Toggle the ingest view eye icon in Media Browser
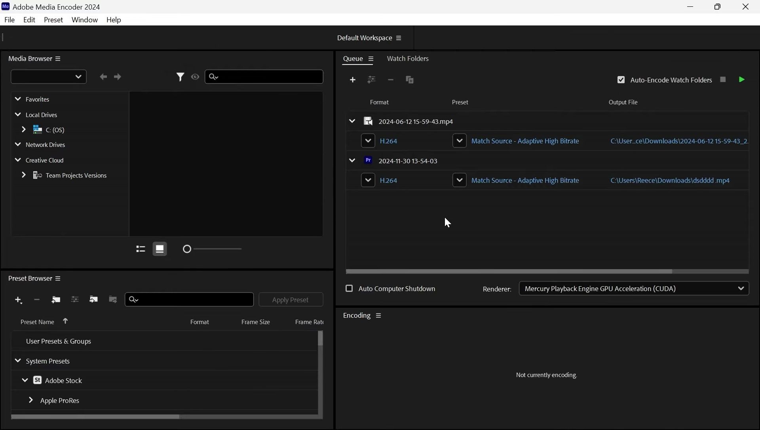This screenshot has height=430, width=760. pos(195,77)
